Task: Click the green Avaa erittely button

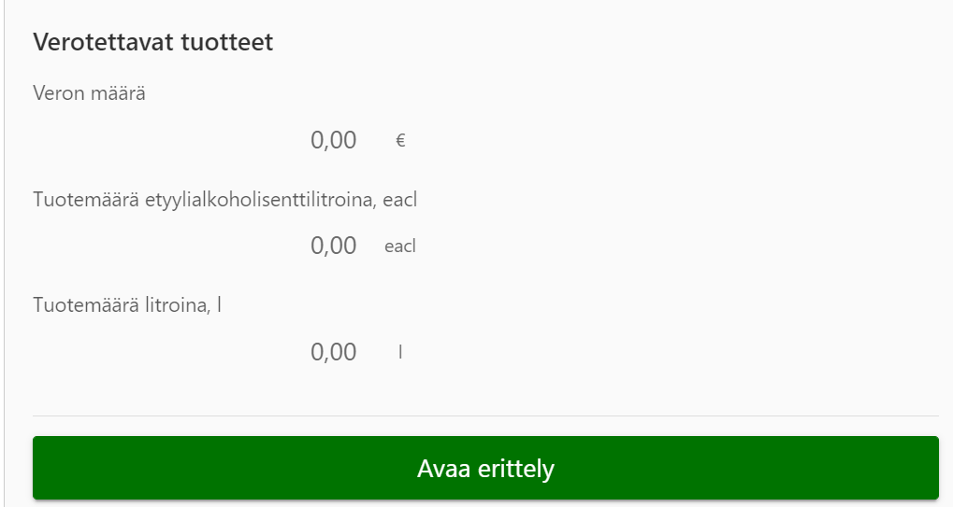Action: click(x=485, y=468)
